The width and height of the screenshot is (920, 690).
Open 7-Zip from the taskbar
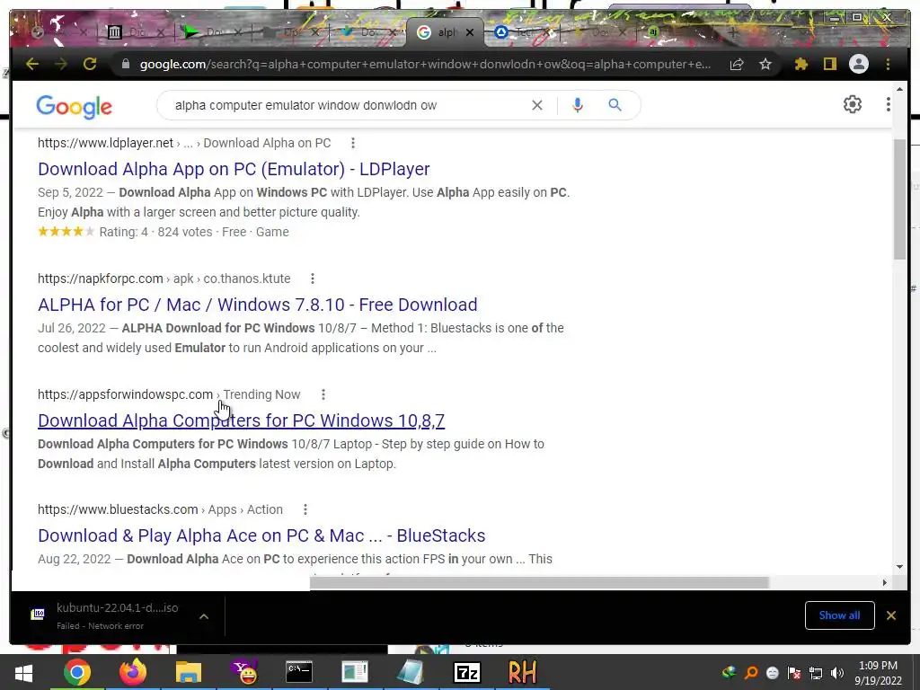coord(467,672)
